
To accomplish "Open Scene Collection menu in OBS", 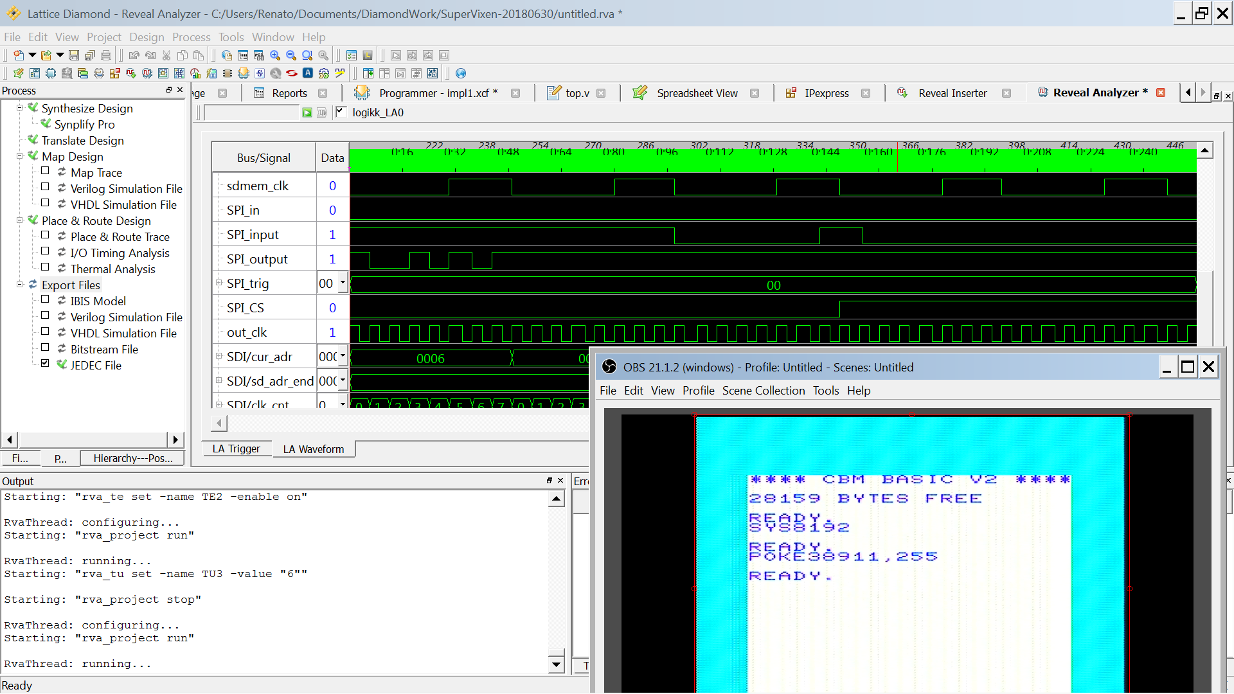I will click(x=763, y=391).
